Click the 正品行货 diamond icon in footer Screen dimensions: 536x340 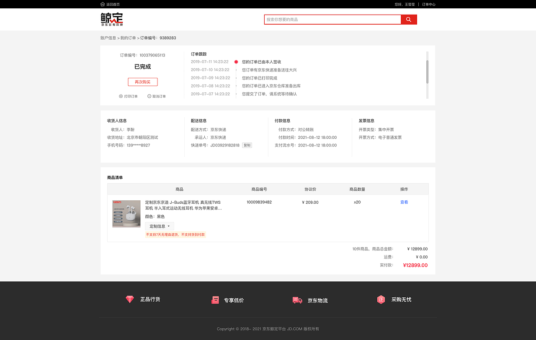pos(130,299)
